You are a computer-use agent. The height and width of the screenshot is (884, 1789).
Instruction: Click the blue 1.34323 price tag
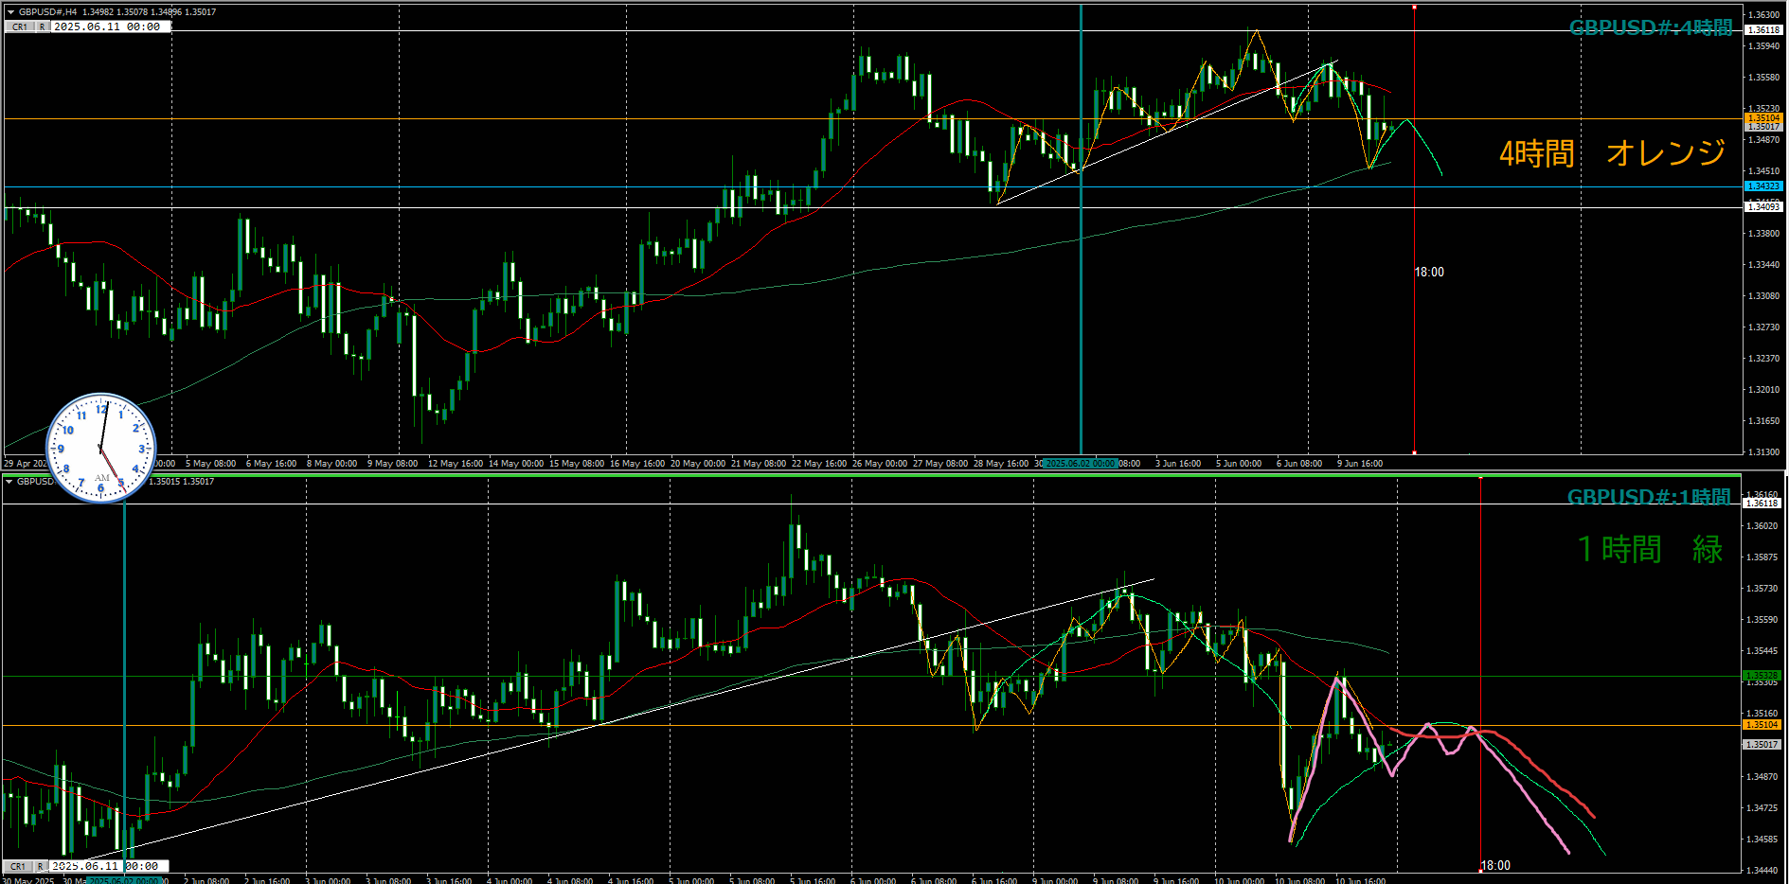click(x=1763, y=186)
